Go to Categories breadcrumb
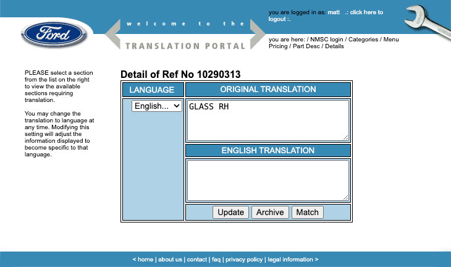The height and width of the screenshot is (267, 451). coord(363,40)
